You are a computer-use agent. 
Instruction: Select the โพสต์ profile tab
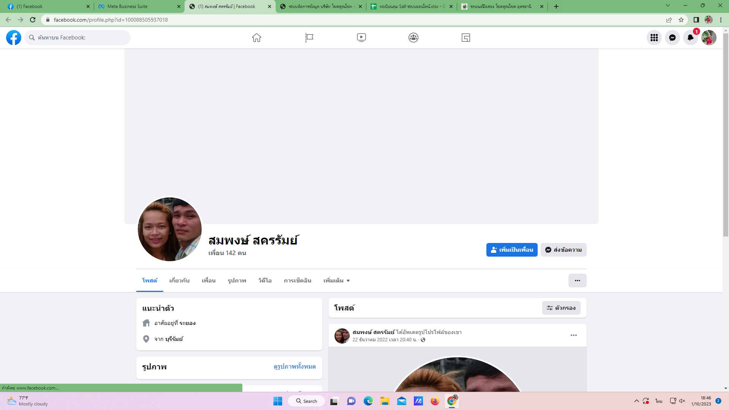pyautogui.click(x=150, y=281)
